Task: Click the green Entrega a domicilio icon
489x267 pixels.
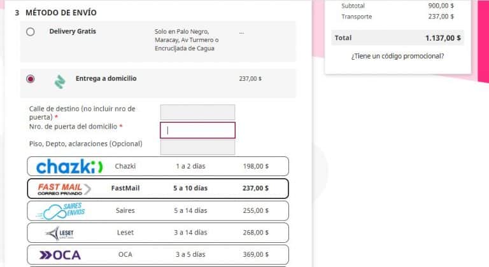Action: click(x=60, y=81)
